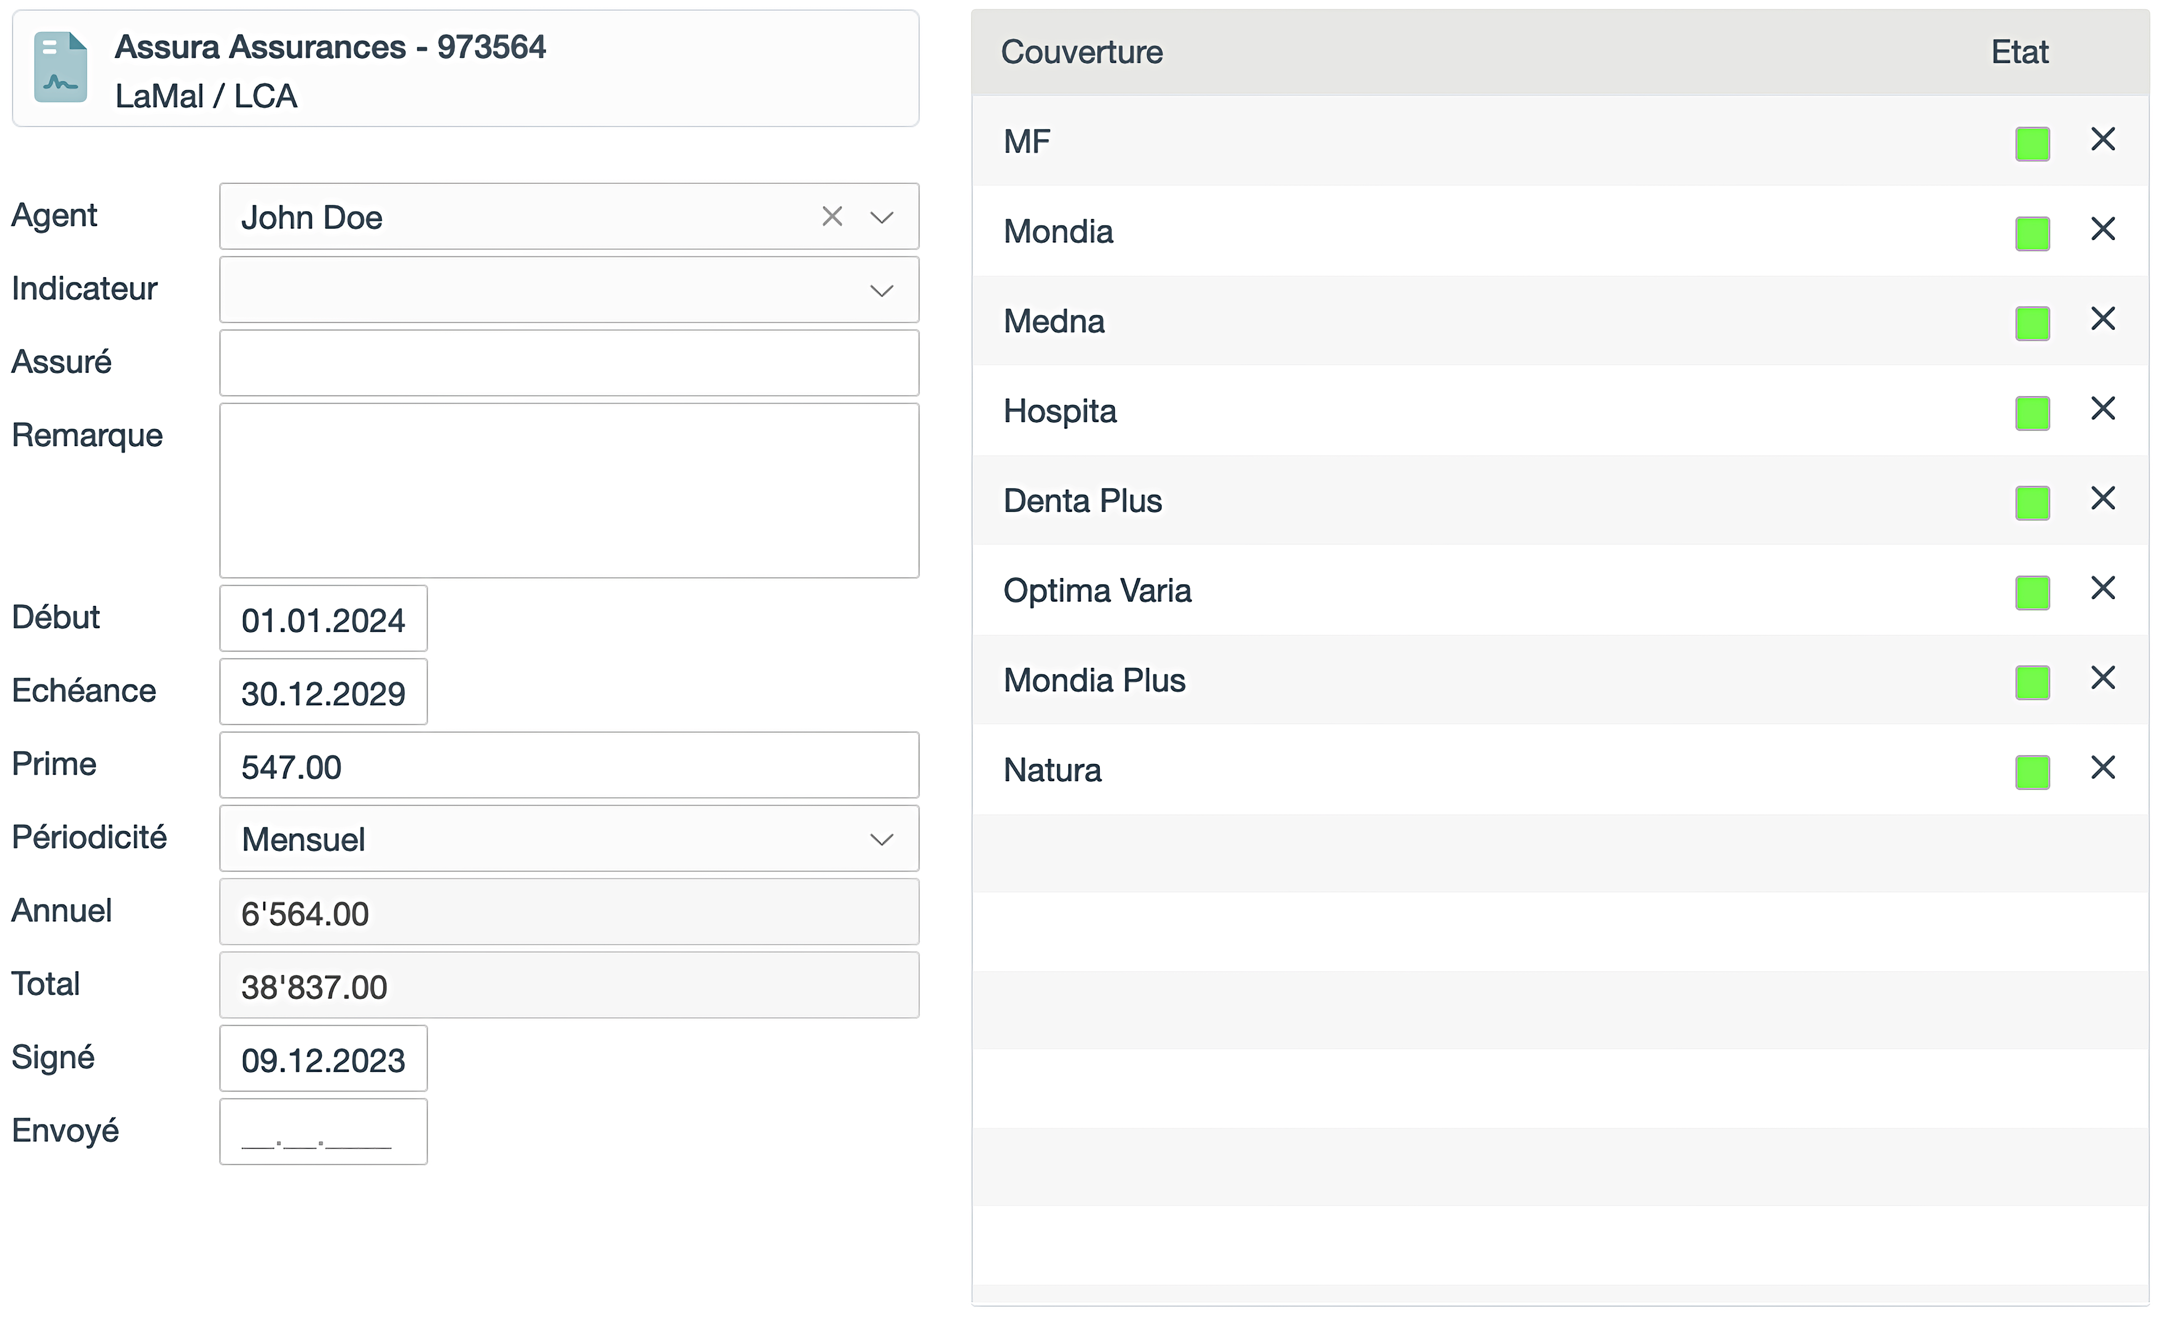Focus the Assuré input field
2158x1320 pixels.
[x=569, y=362]
